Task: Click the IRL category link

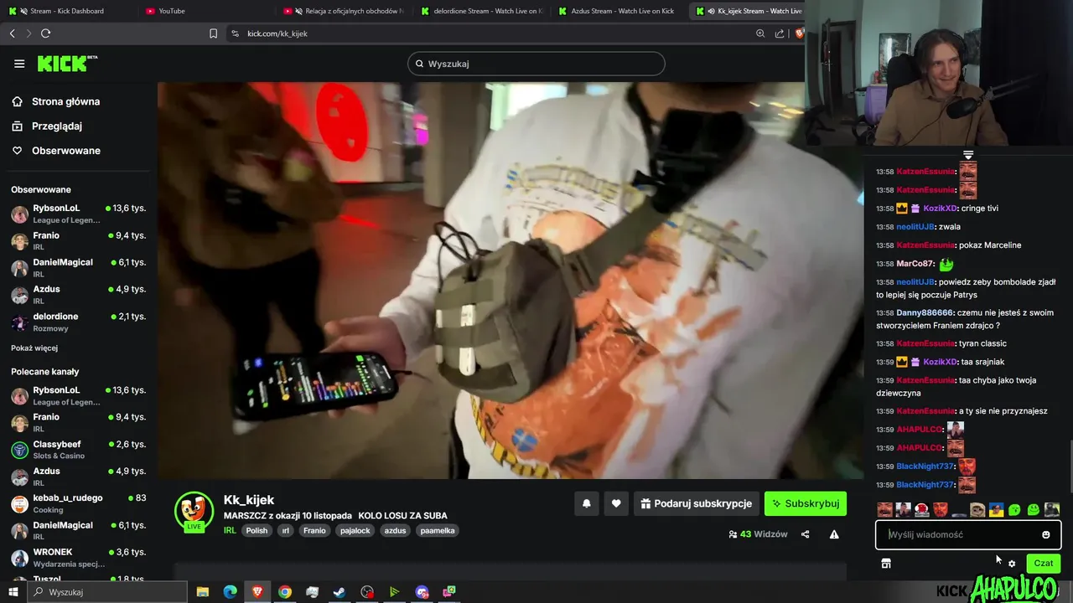Action: [x=230, y=530]
